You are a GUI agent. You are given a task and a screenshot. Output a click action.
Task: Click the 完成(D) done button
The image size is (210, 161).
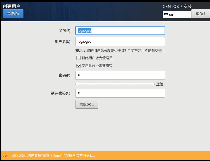point(13,14)
